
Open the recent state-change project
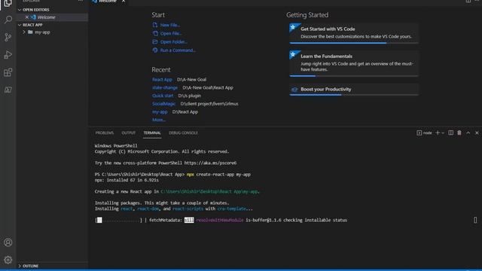[165, 87]
